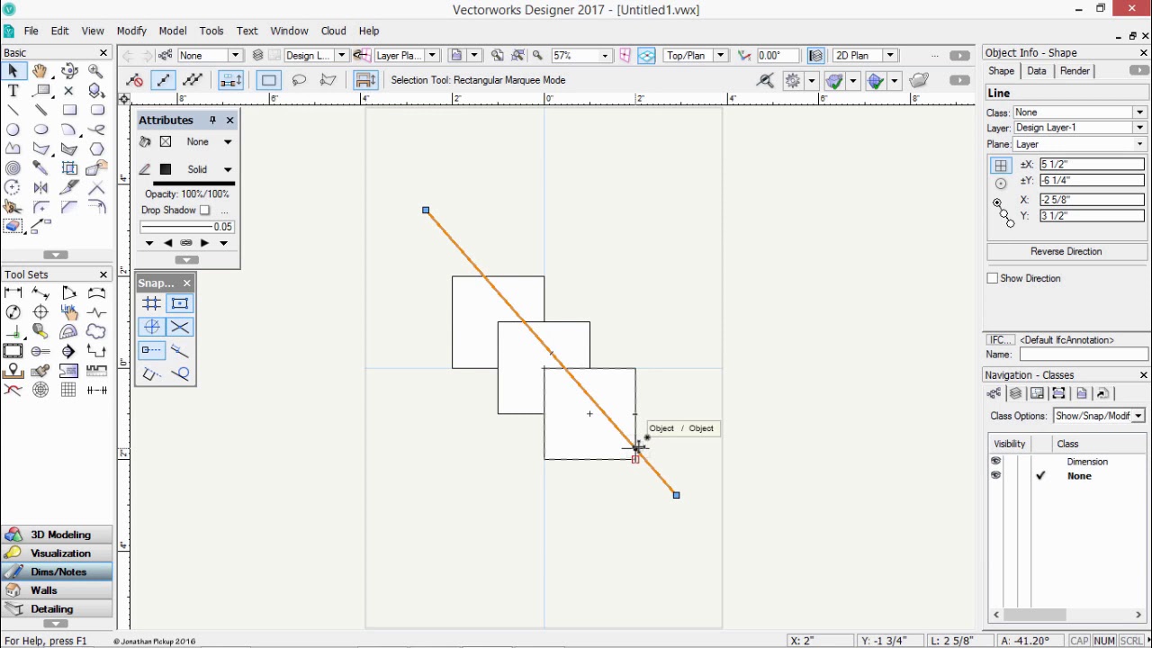The image size is (1152, 648).
Task: Click the black pen color swatch
Action: [x=166, y=169]
